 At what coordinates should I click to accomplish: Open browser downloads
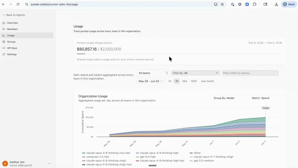tap(276, 4)
